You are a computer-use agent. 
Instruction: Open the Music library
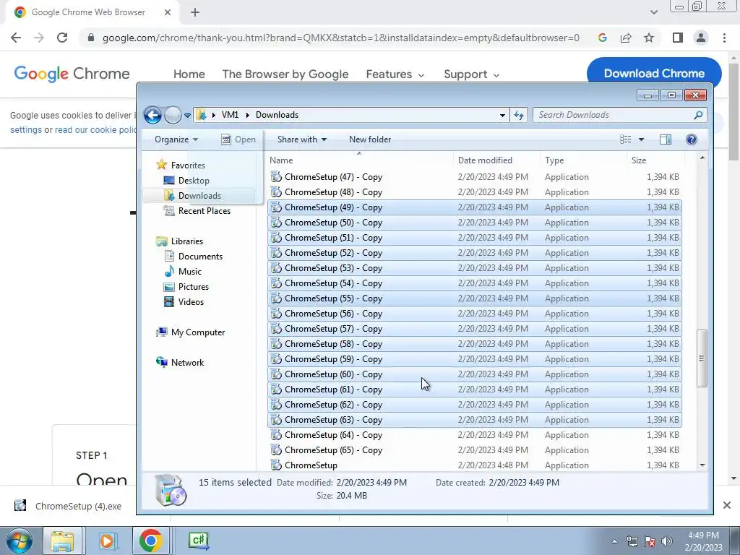(x=190, y=272)
